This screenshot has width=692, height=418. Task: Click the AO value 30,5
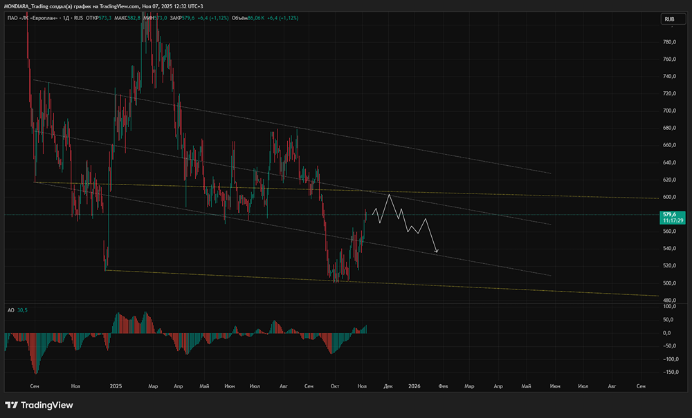point(22,311)
